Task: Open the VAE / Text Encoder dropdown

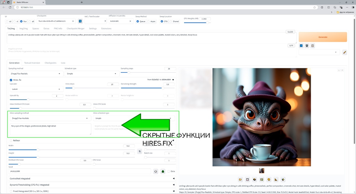Action: pos(96,21)
